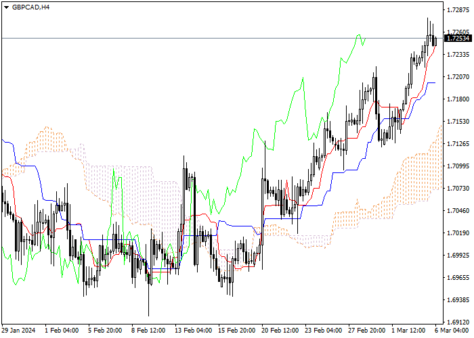Click the 1 Feb 04:00 time label
The width and height of the screenshot is (474, 338).
point(62,331)
